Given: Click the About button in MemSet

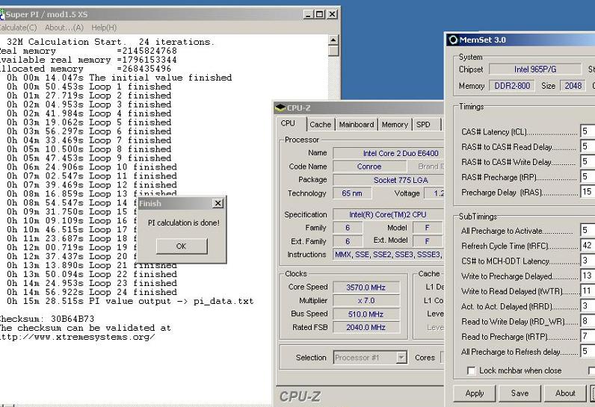Looking at the screenshot, I should 565,394.
